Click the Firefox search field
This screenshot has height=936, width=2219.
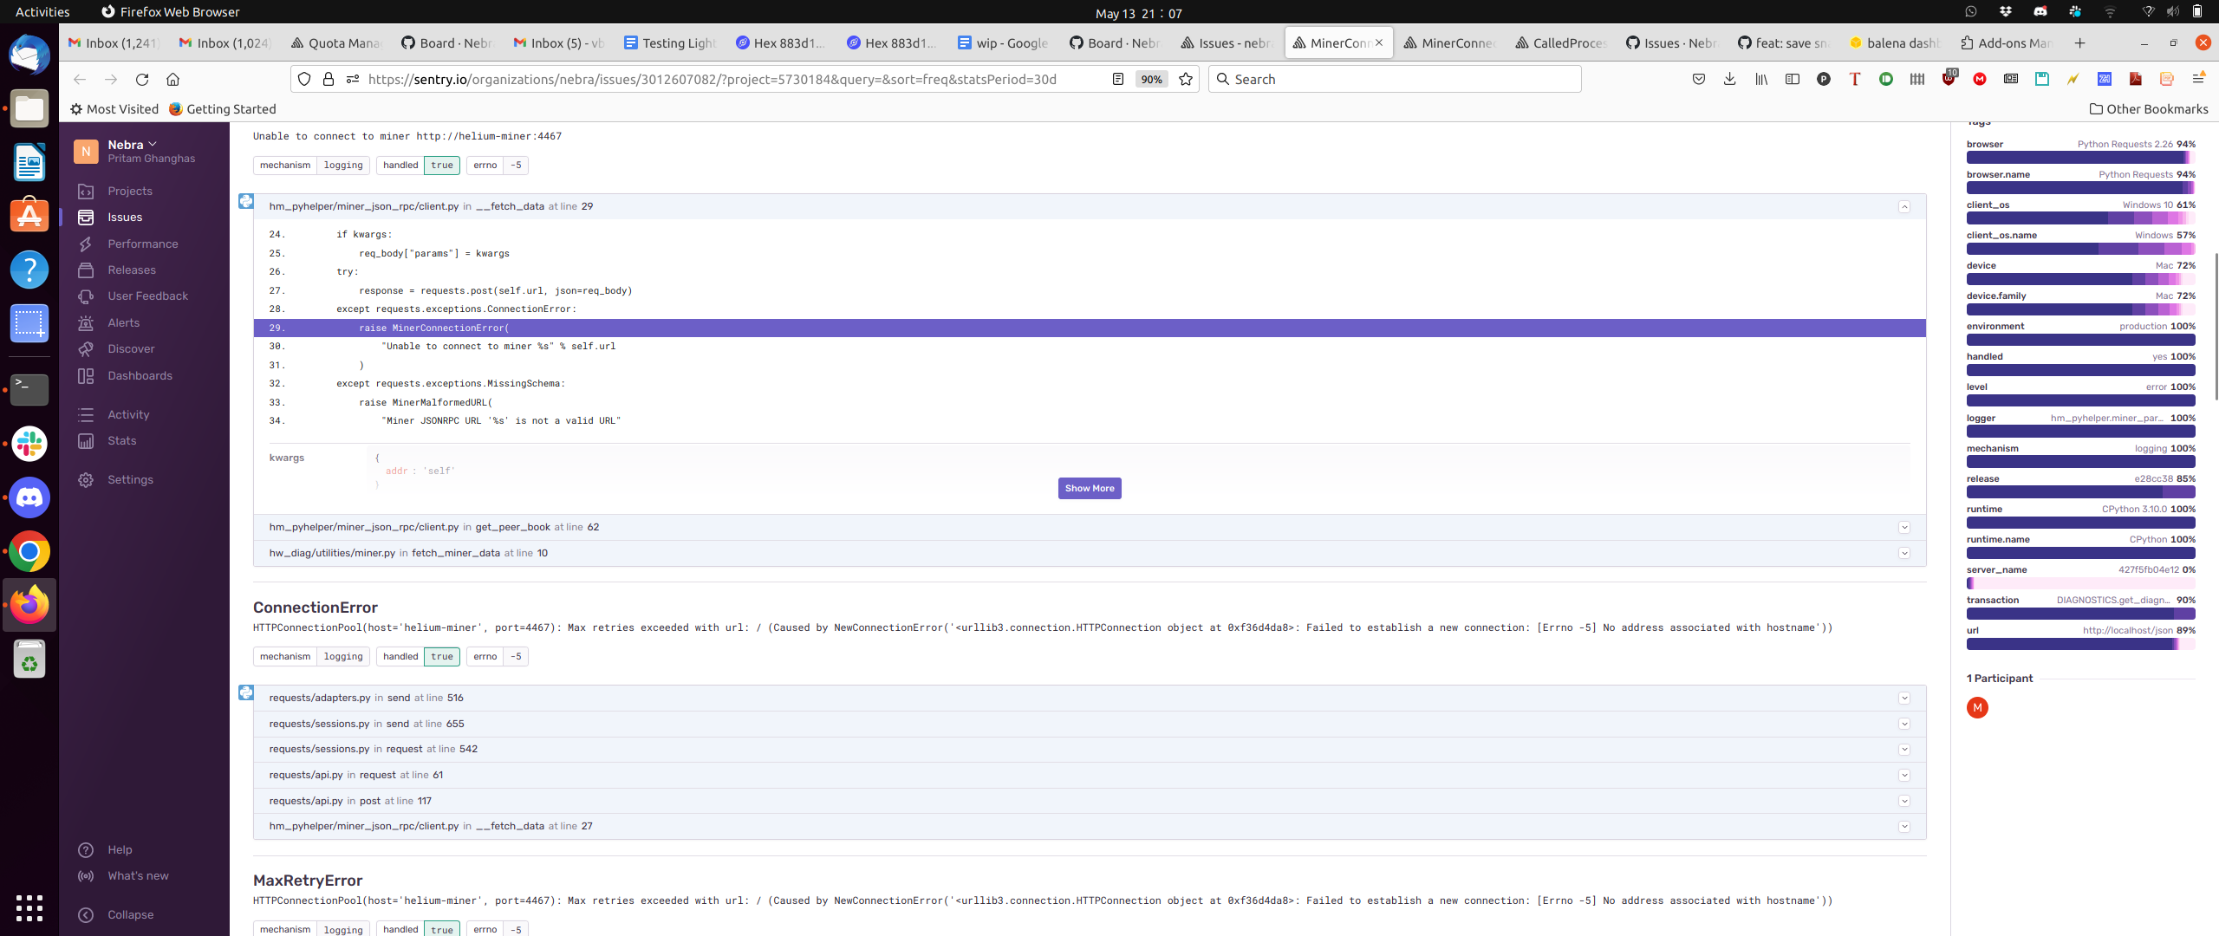click(1394, 79)
